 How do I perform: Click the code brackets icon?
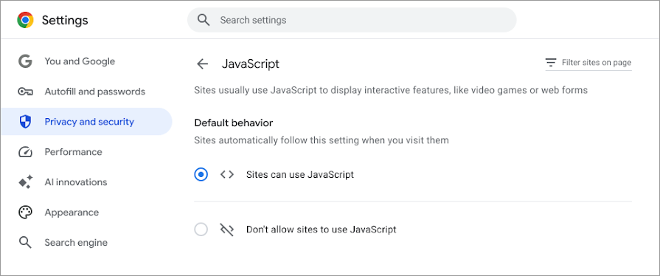(227, 174)
